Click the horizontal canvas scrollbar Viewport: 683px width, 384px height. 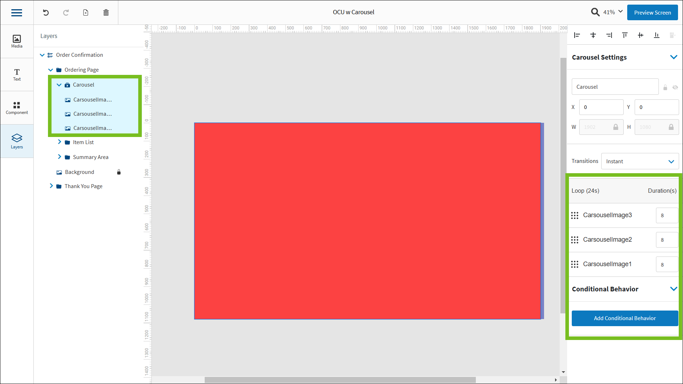coord(340,380)
